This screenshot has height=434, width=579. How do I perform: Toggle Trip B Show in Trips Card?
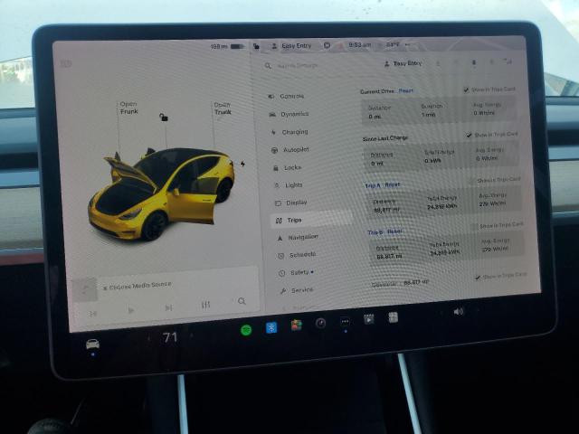pyautogui.click(x=474, y=227)
